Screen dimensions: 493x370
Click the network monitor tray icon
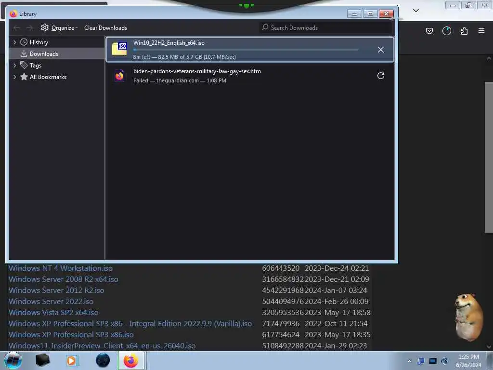point(433,361)
